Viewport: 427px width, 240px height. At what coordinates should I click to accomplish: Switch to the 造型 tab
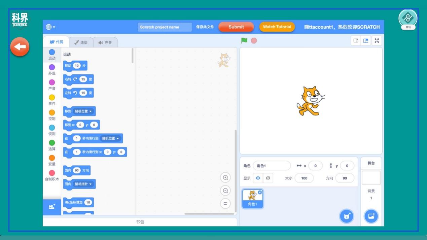click(81, 42)
